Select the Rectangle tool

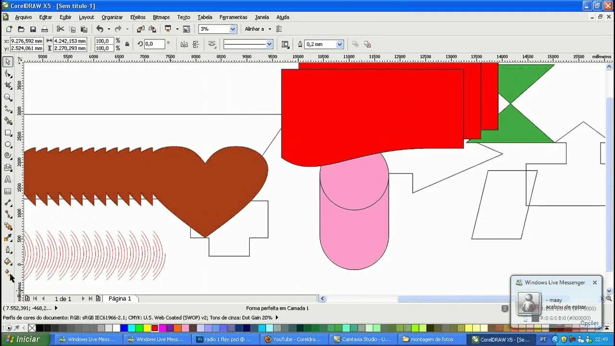8,132
